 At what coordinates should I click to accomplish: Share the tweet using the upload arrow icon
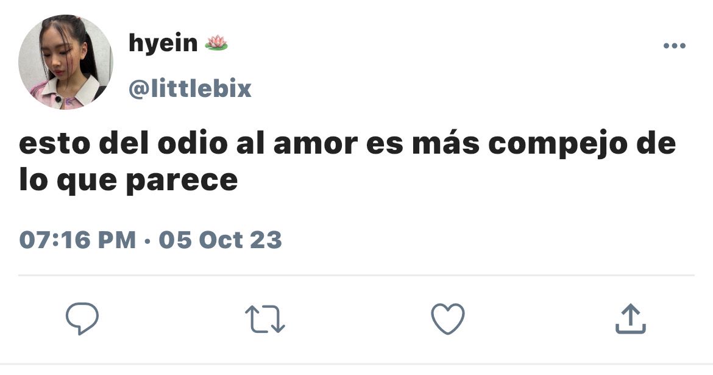tap(630, 319)
